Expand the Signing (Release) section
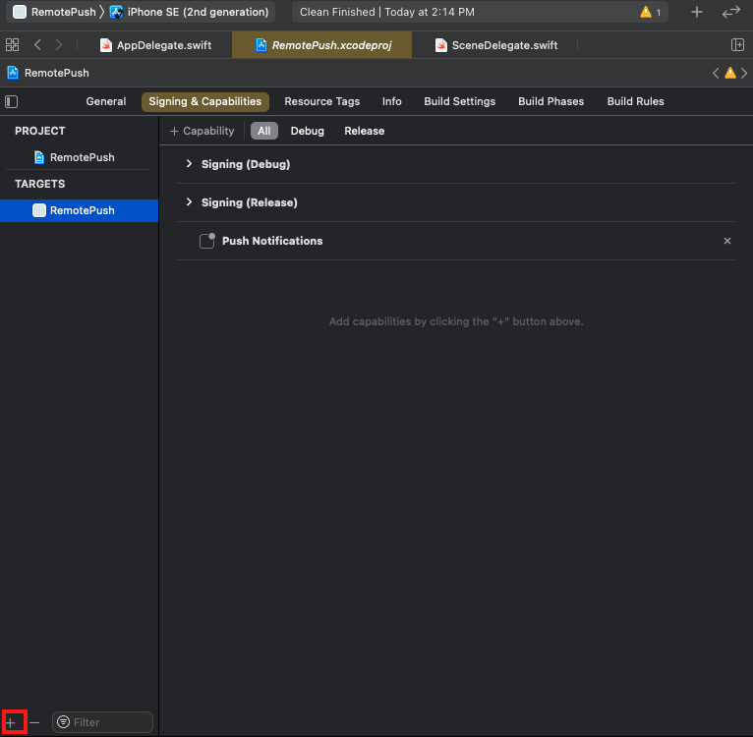 point(189,202)
